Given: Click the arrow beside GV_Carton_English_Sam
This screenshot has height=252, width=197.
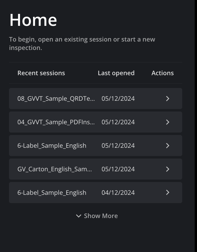Looking at the screenshot, I should point(168,169).
